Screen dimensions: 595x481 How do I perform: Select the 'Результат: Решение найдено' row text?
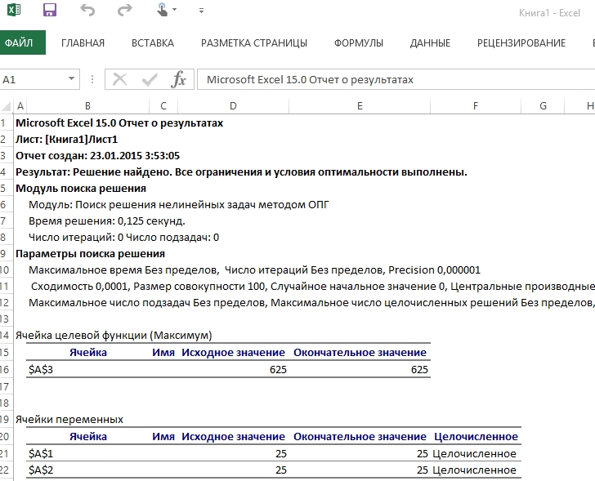click(241, 172)
